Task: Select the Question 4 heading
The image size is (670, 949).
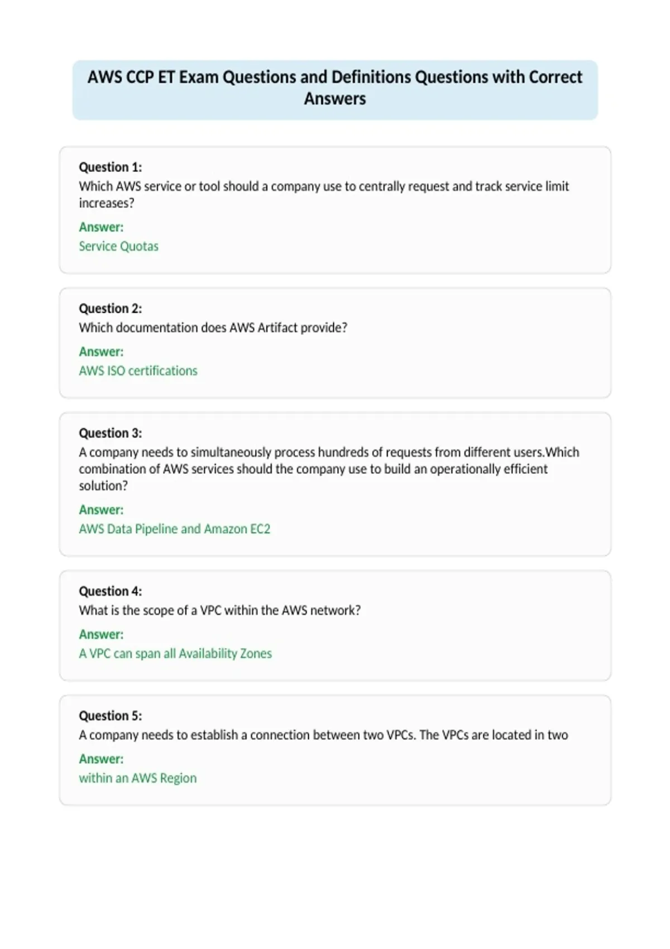Action: point(111,591)
